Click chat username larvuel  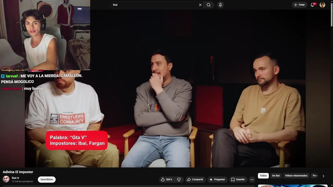[12, 76]
